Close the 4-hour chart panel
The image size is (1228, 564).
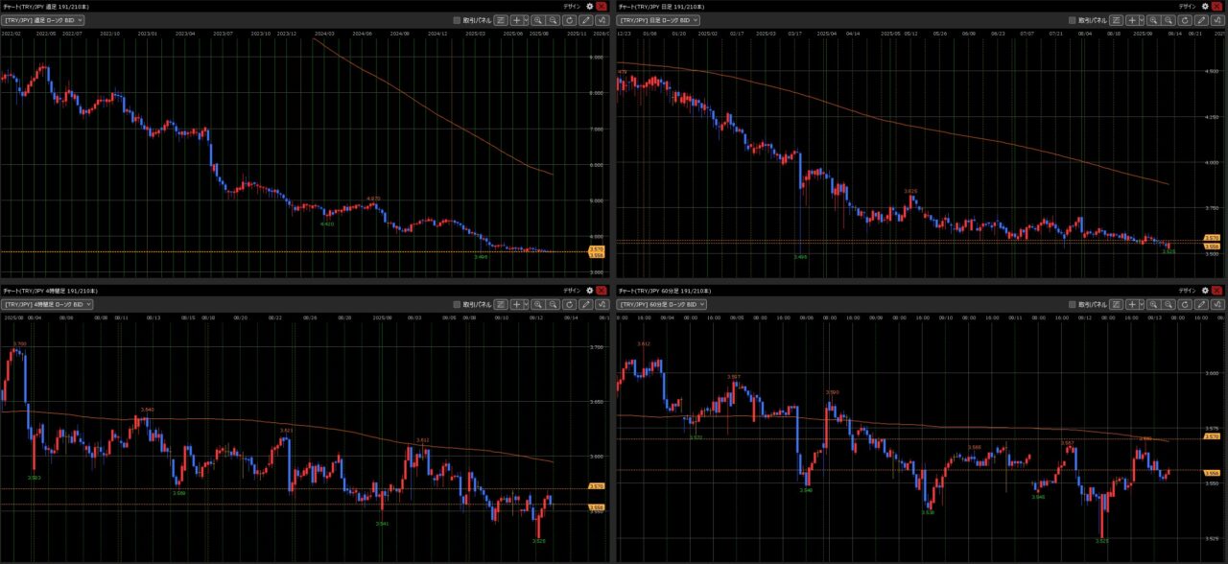click(x=602, y=290)
